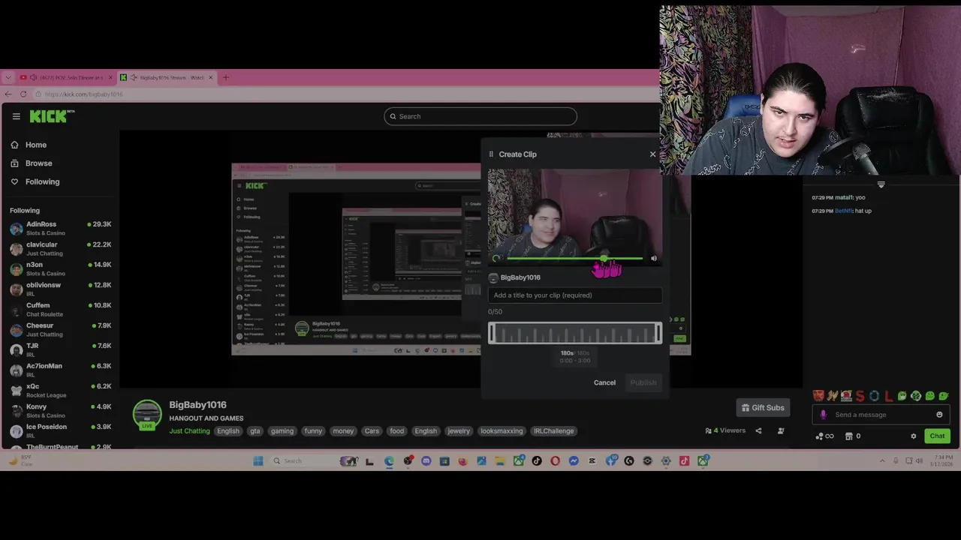The image size is (961, 540).
Task: Click the channel points infinity icon
Action: pyautogui.click(x=824, y=436)
